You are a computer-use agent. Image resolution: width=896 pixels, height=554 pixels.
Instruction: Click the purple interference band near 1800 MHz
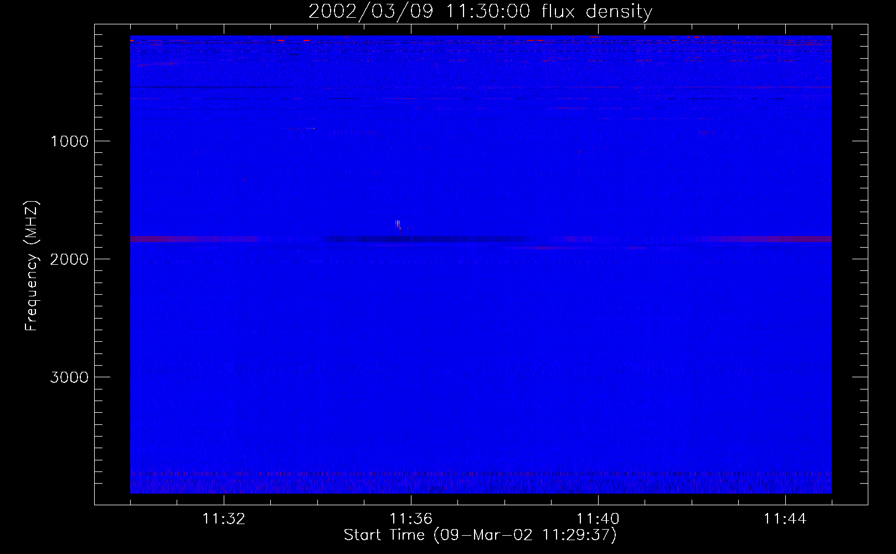click(481, 239)
